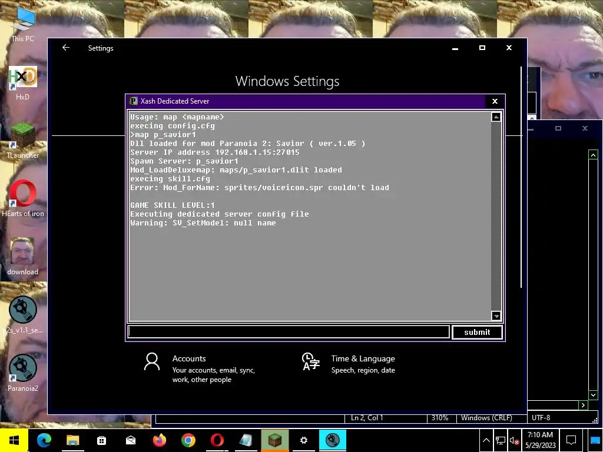Viewport: 603px width, 452px height.
Task: Click the 'map p_savior1' console line
Action: [163, 135]
